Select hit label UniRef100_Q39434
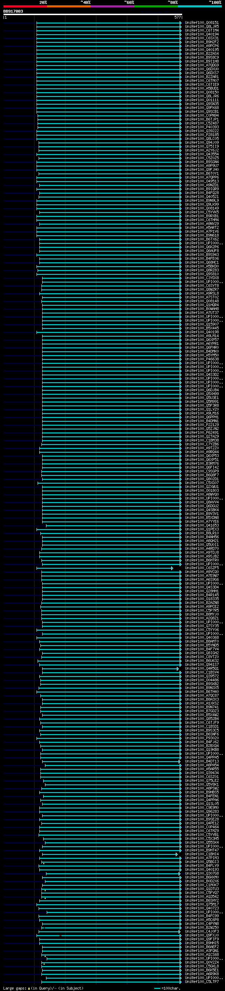This screenshot has width=225, height=991. [x=202, y=773]
